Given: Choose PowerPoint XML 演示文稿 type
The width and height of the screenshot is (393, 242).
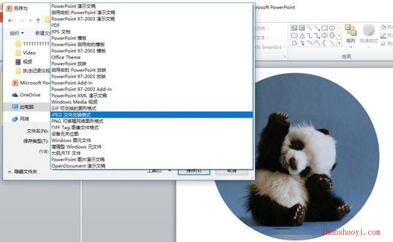Looking at the screenshot, I should (151, 96).
